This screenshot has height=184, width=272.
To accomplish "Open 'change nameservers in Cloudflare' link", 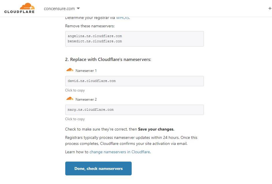I will (x=120, y=152).
